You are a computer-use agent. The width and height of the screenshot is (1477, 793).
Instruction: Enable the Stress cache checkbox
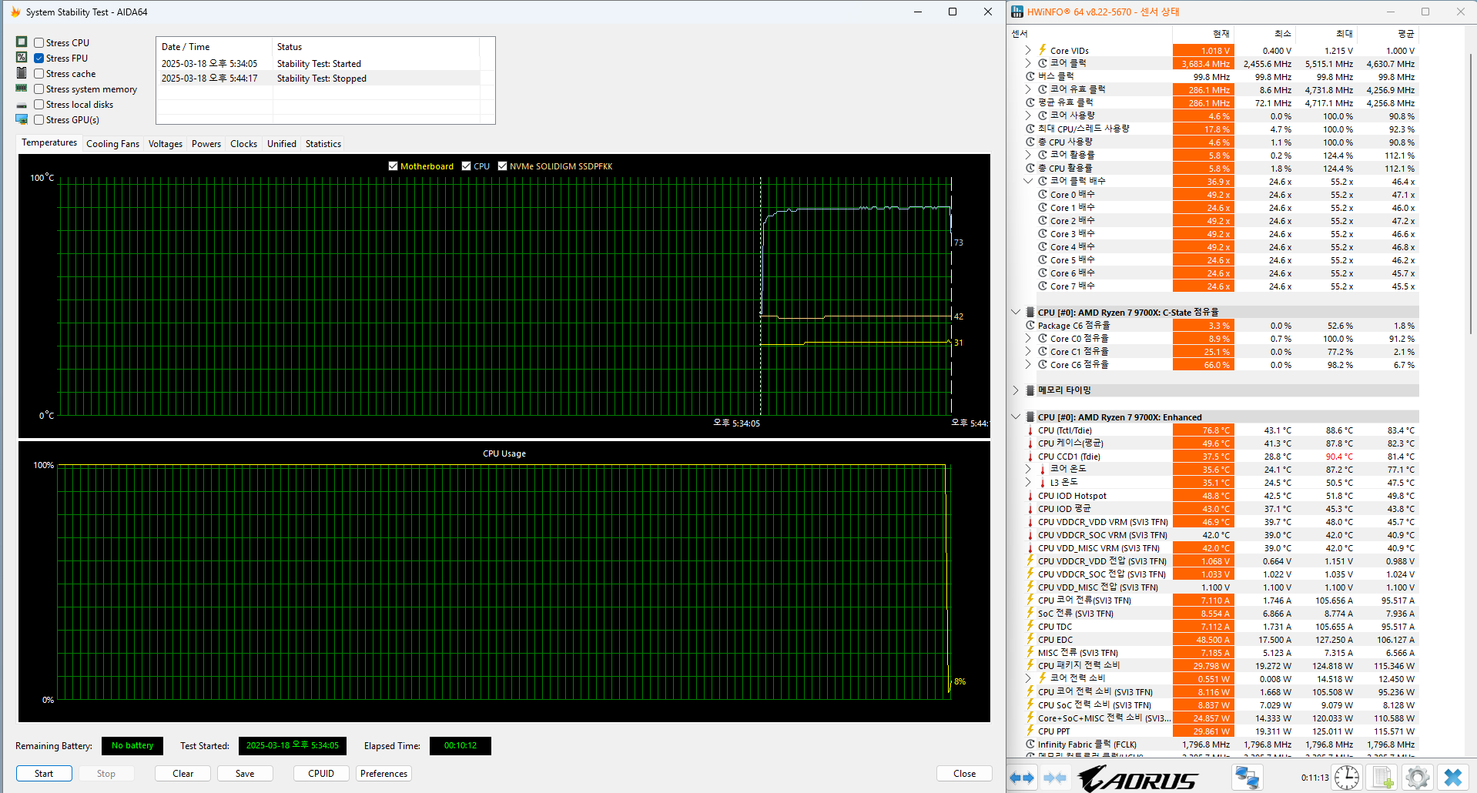tap(39, 74)
